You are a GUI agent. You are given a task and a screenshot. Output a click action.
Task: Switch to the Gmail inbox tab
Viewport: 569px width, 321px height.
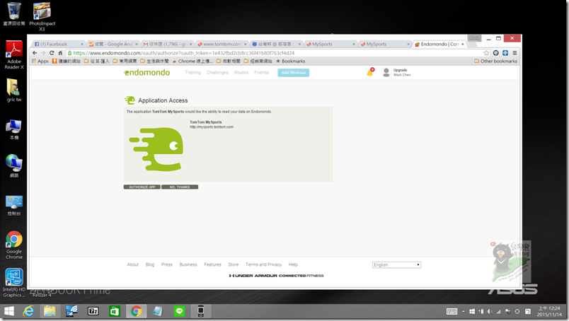pyautogui.click(x=167, y=45)
